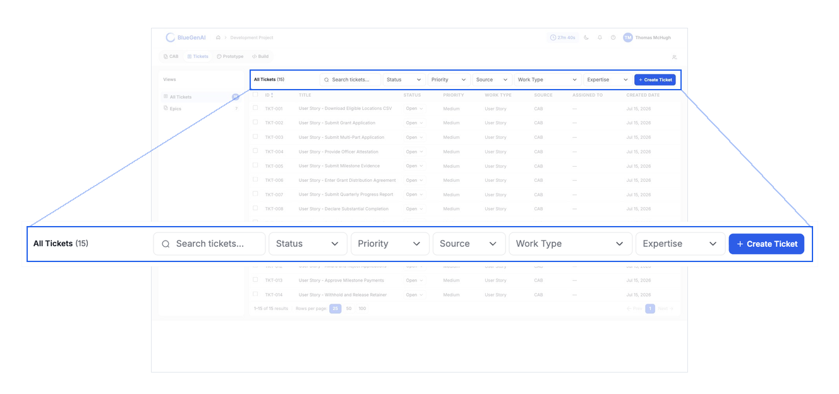This screenshot has height=394, width=839.
Task: Open the Open status dropdown for TKT-002
Action: [414, 123]
